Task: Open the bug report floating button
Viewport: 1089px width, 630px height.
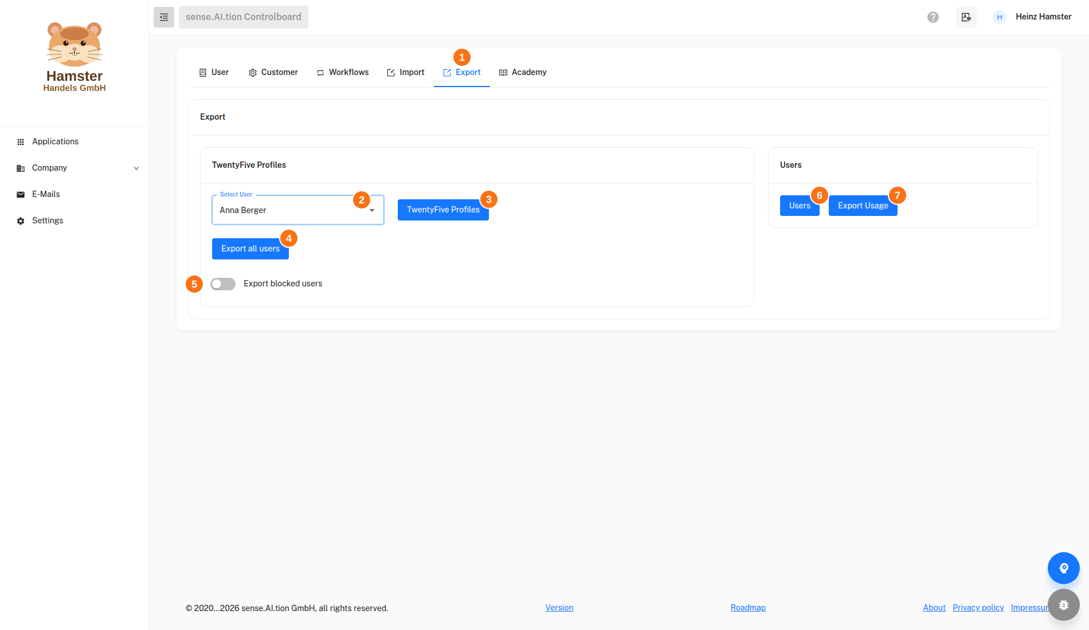Action: [1064, 605]
